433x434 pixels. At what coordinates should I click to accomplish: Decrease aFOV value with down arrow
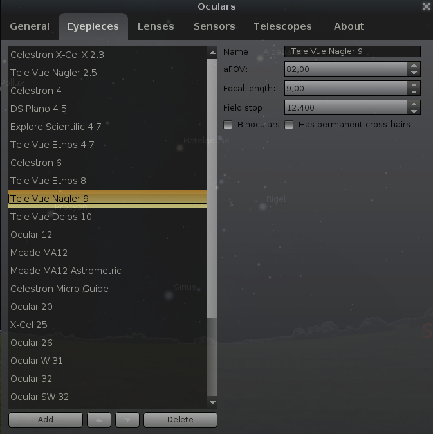click(414, 73)
